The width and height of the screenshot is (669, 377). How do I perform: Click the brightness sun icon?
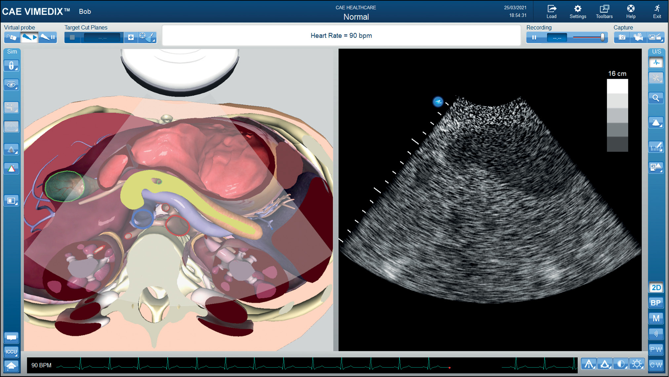pyautogui.click(x=637, y=364)
